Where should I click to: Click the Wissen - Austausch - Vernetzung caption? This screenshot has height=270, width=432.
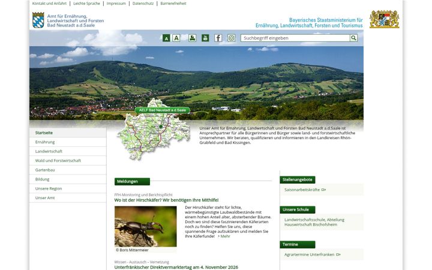[x=142, y=262]
